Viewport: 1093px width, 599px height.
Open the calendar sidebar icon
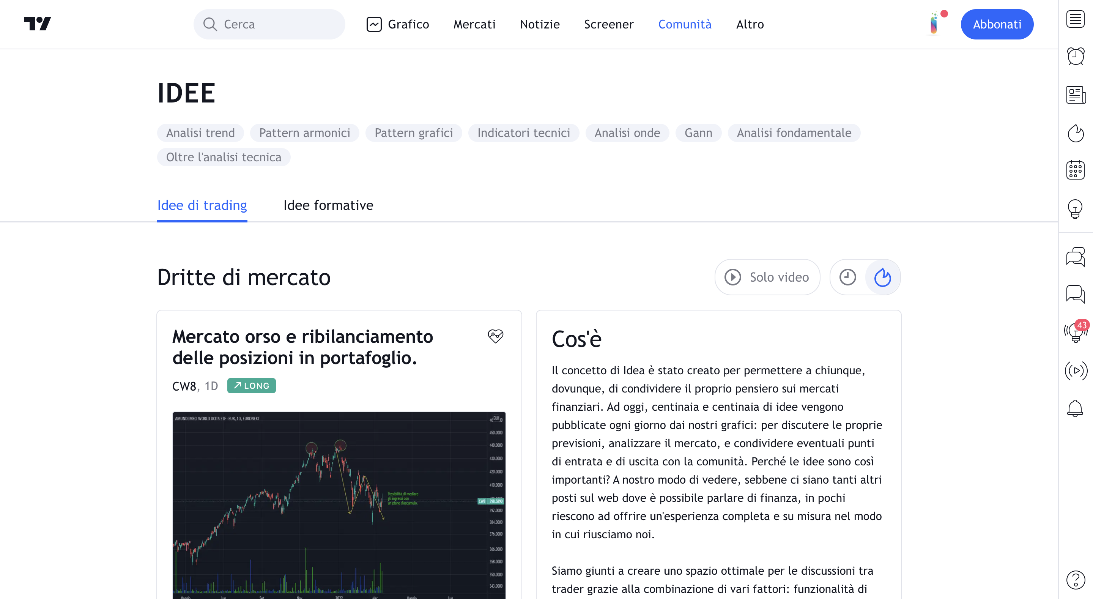pos(1075,170)
